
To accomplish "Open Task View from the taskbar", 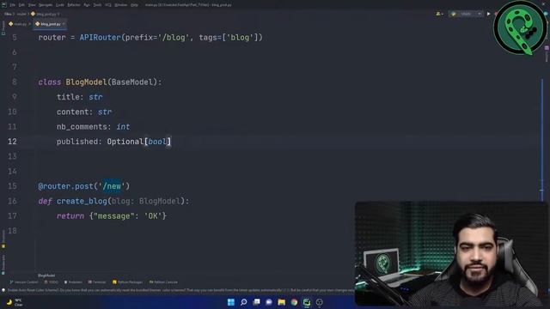I will pyautogui.click(x=256, y=302).
